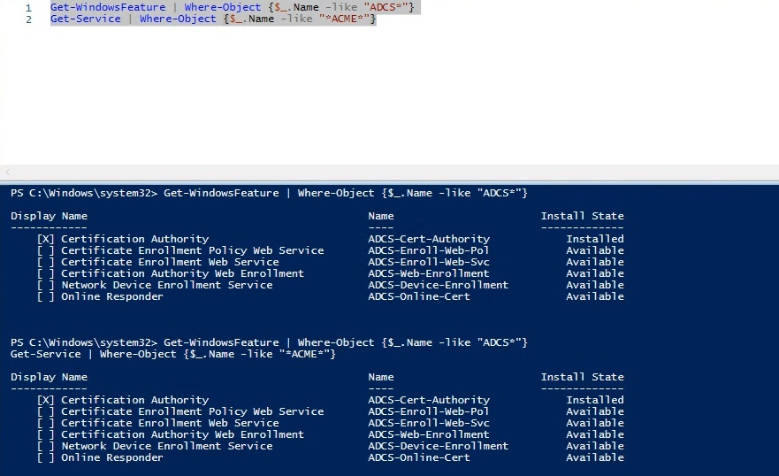
Task: Click ADCS-Web-Enrollment in the first output table
Action: coord(429,273)
